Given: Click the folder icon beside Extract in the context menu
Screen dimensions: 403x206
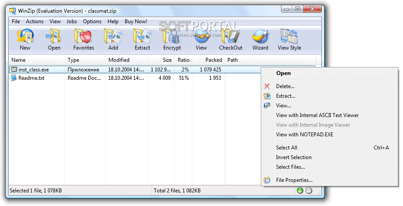Looking at the screenshot, I should tap(267, 96).
